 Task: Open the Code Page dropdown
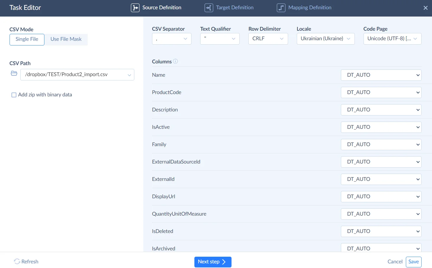(392, 38)
